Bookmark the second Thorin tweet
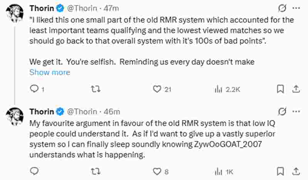The height and width of the screenshot is (180, 308). point(281,171)
